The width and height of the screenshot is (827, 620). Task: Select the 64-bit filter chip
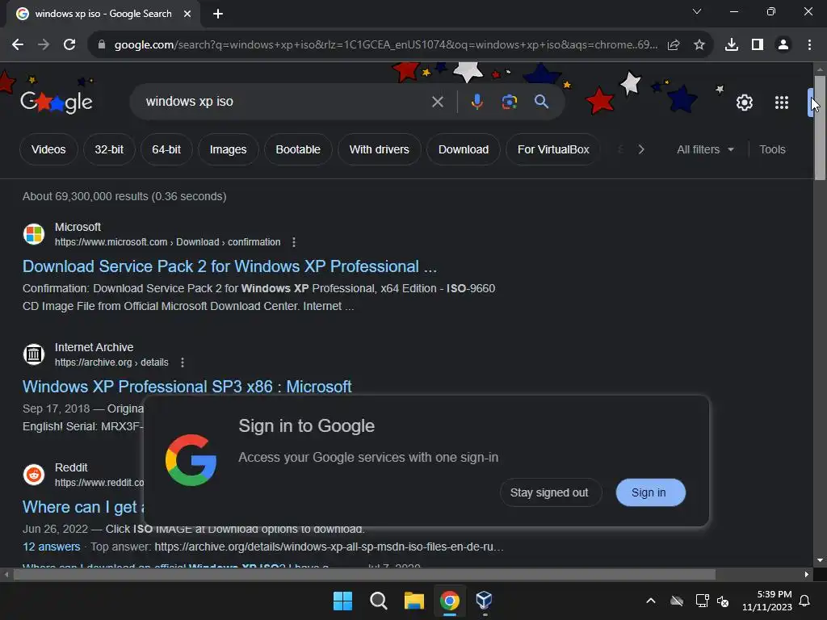(x=166, y=149)
